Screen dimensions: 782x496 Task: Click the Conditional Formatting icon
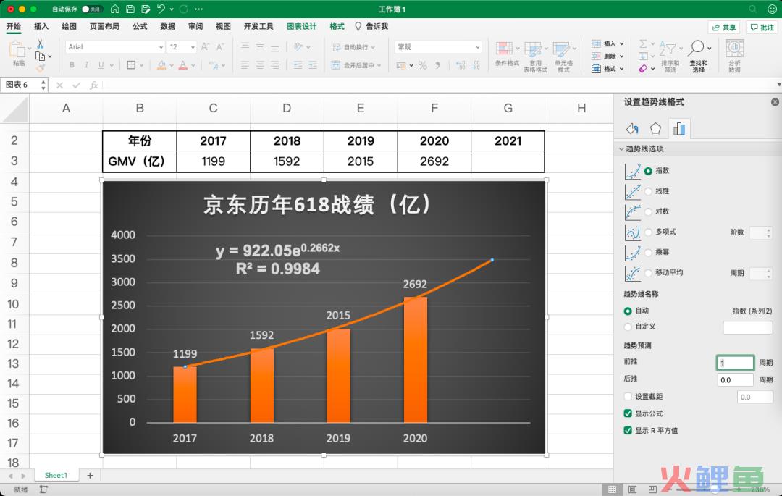pyautogui.click(x=504, y=49)
